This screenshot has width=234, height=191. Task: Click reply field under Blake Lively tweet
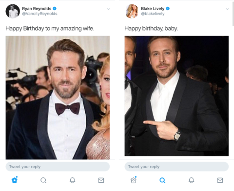(x=176, y=167)
